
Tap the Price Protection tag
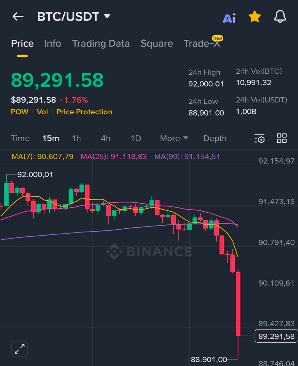[84, 112]
